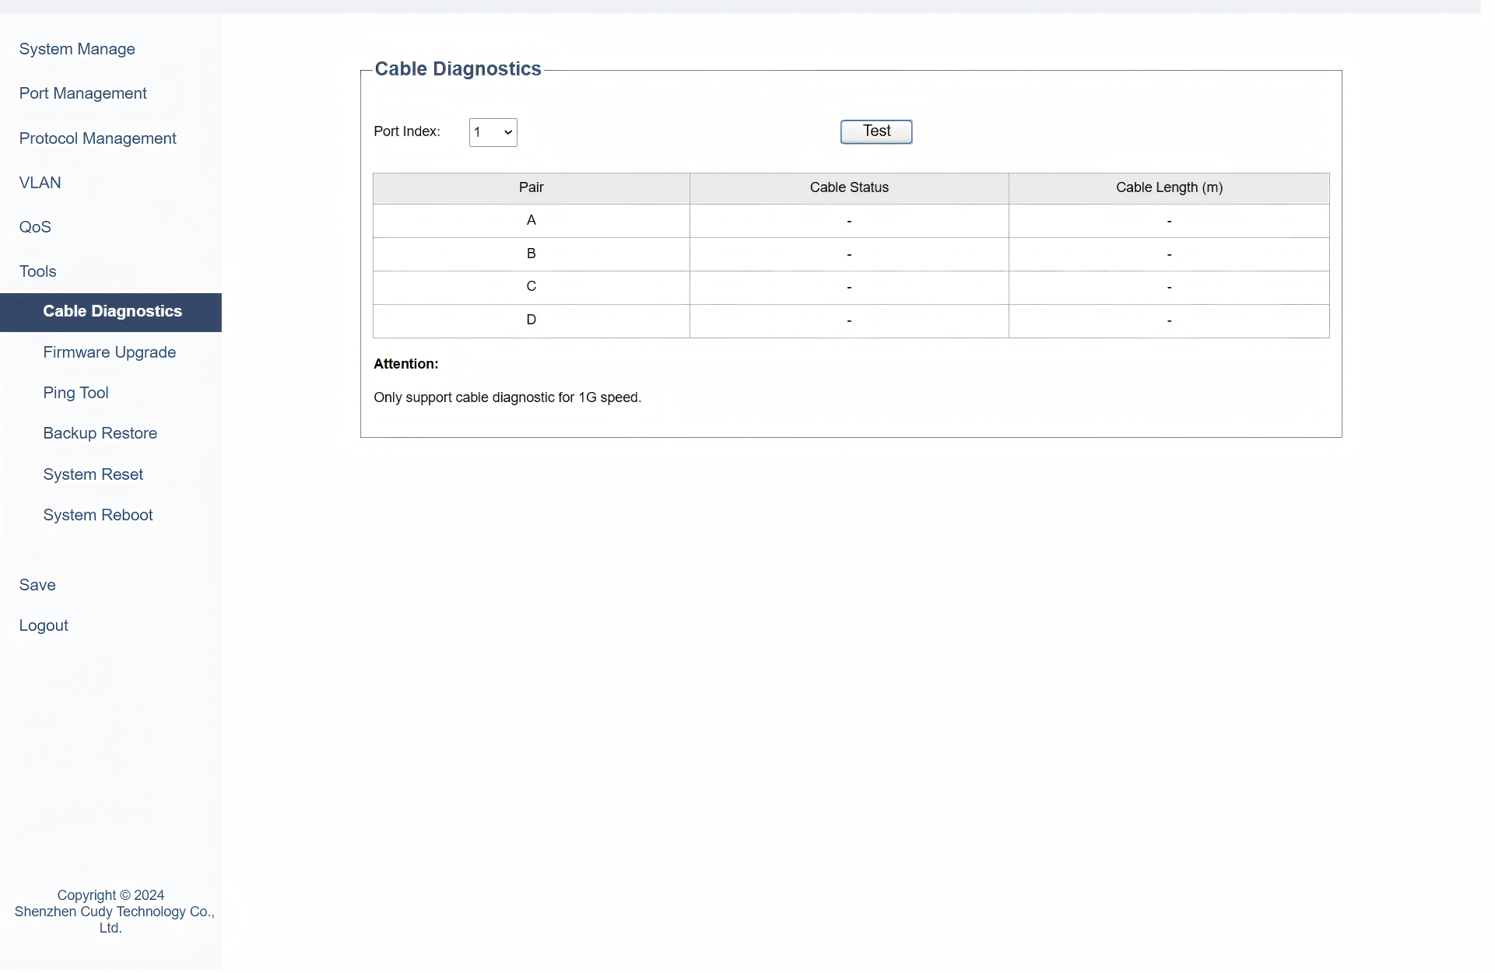
Task: Collapse the Tools menu
Action: [37, 271]
